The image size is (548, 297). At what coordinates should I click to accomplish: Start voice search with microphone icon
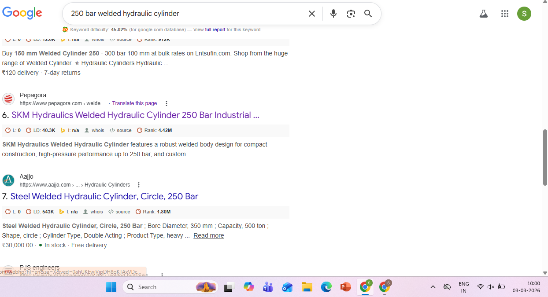click(x=333, y=14)
